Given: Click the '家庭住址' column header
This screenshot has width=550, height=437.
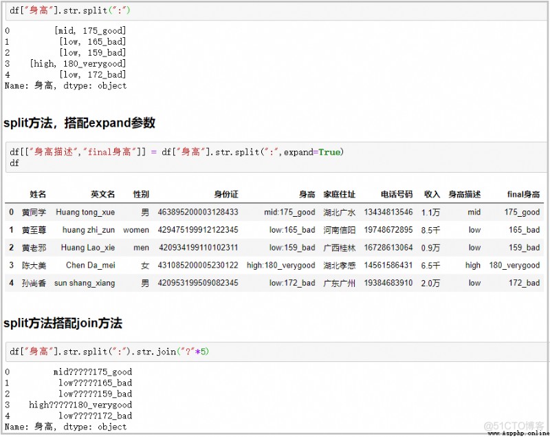Looking at the screenshot, I should (x=339, y=194).
